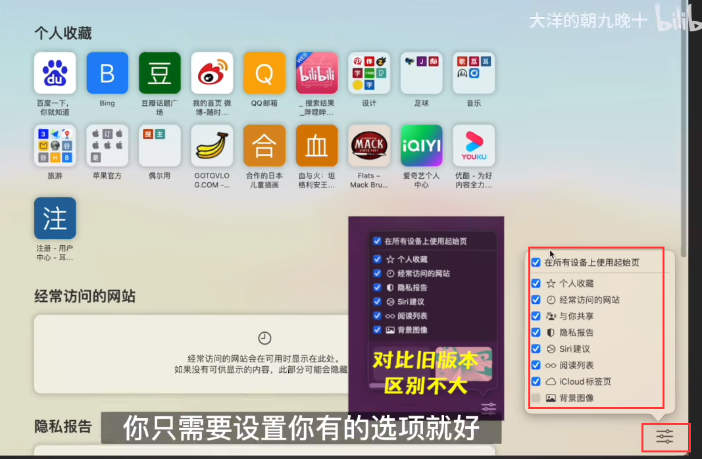Toggle the iCloud标签页 checkbox
This screenshot has height=459, width=702.
pyautogui.click(x=536, y=381)
